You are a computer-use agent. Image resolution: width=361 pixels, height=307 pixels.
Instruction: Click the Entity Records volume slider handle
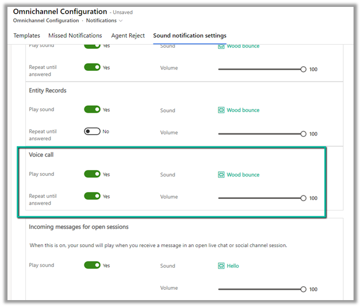[304, 133]
